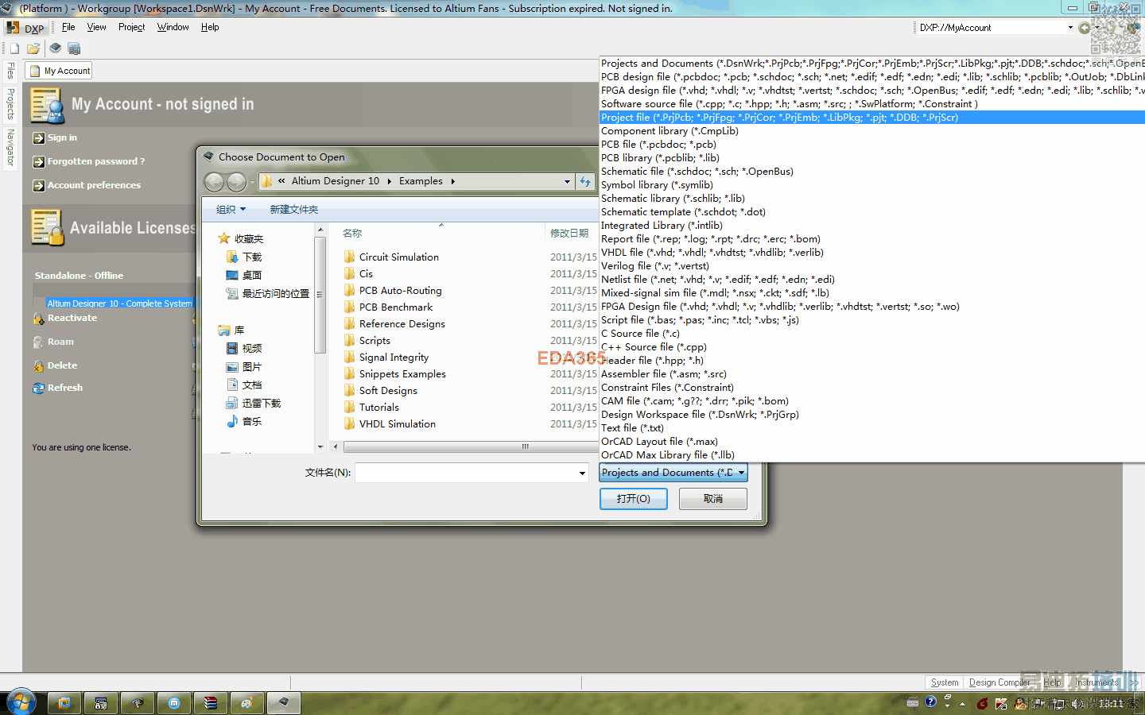This screenshot has width=1145, height=715.
Task: Open the Files side panel tab
Action: 10,71
